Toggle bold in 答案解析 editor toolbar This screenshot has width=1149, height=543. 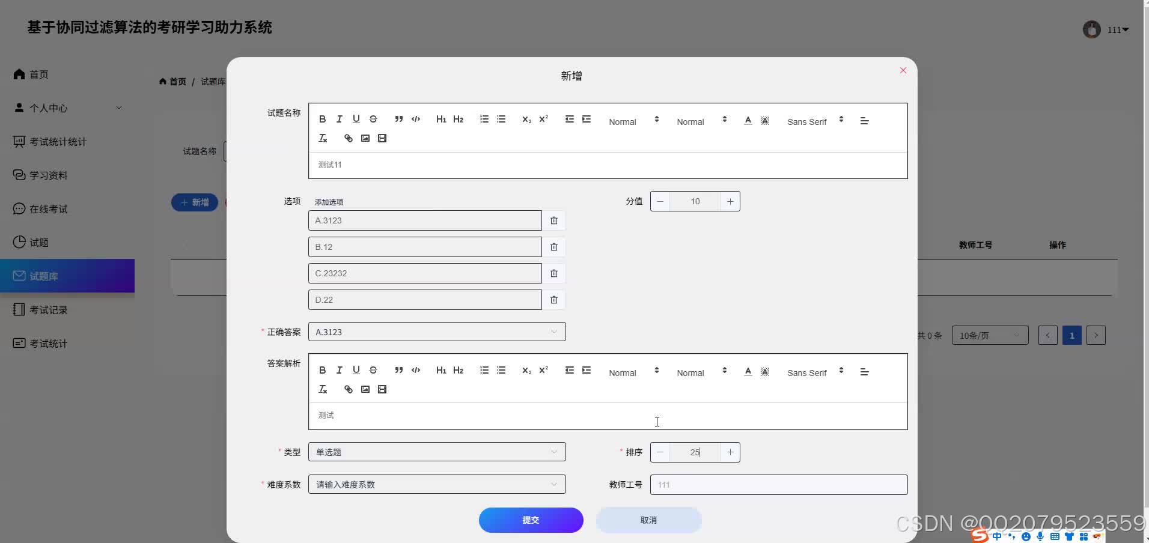[323, 370]
